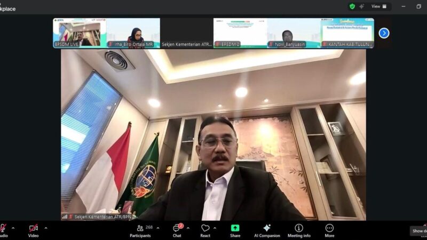Open the Chat panel

point(177,230)
